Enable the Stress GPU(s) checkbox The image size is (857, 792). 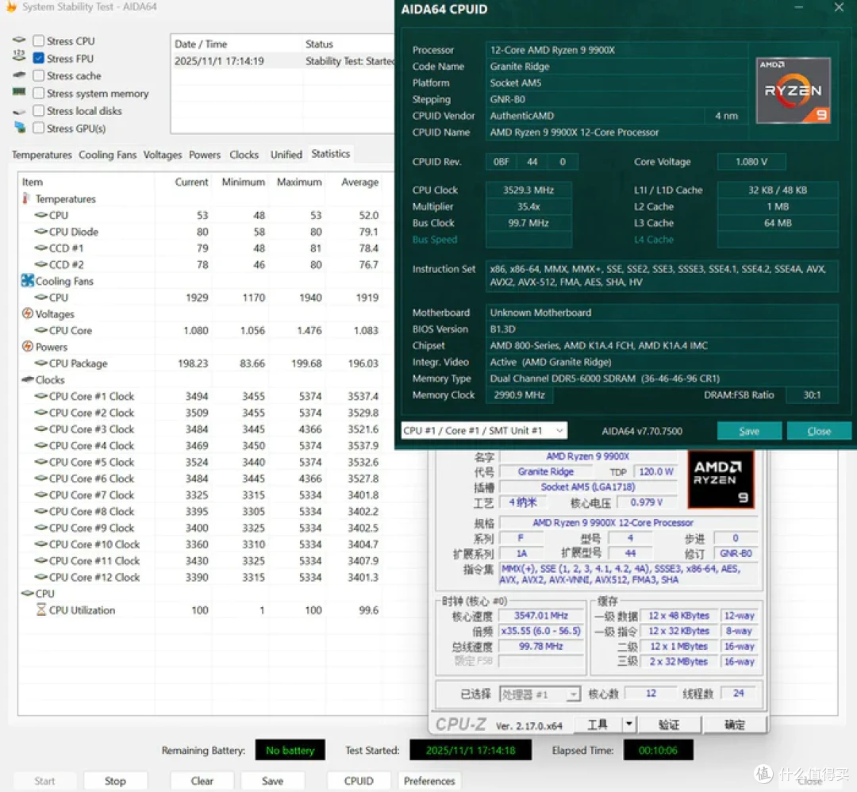coord(38,129)
